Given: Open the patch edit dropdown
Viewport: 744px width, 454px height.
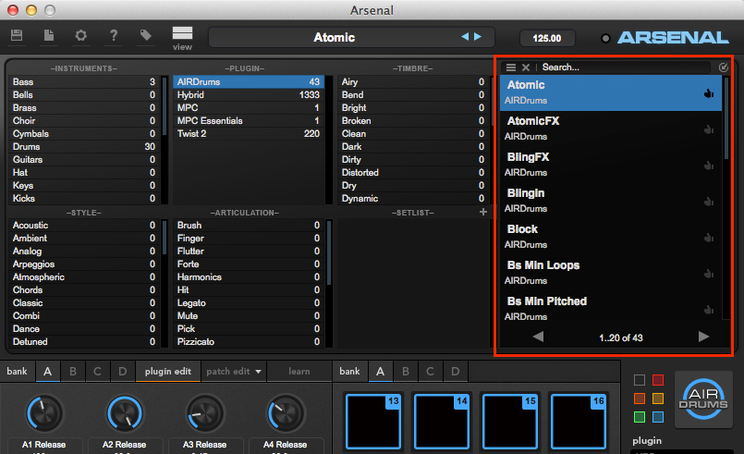Looking at the screenshot, I should point(234,372).
